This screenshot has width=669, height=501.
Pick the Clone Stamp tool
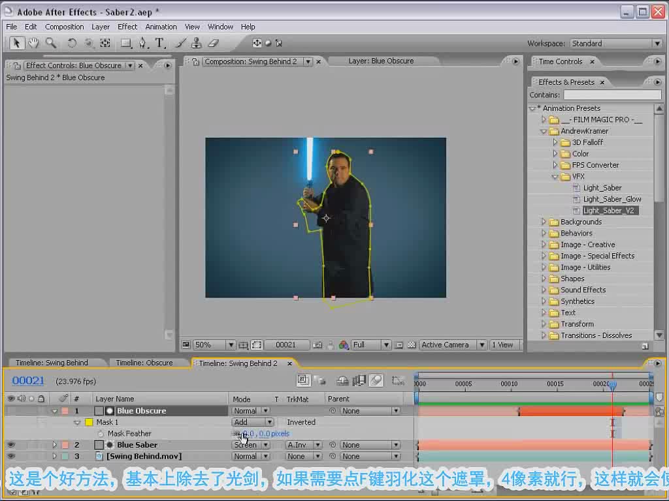(196, 43)
